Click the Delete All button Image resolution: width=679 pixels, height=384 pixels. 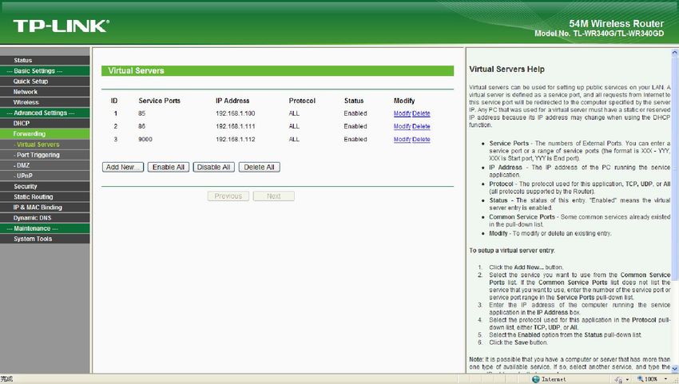[x=259, y=167]
